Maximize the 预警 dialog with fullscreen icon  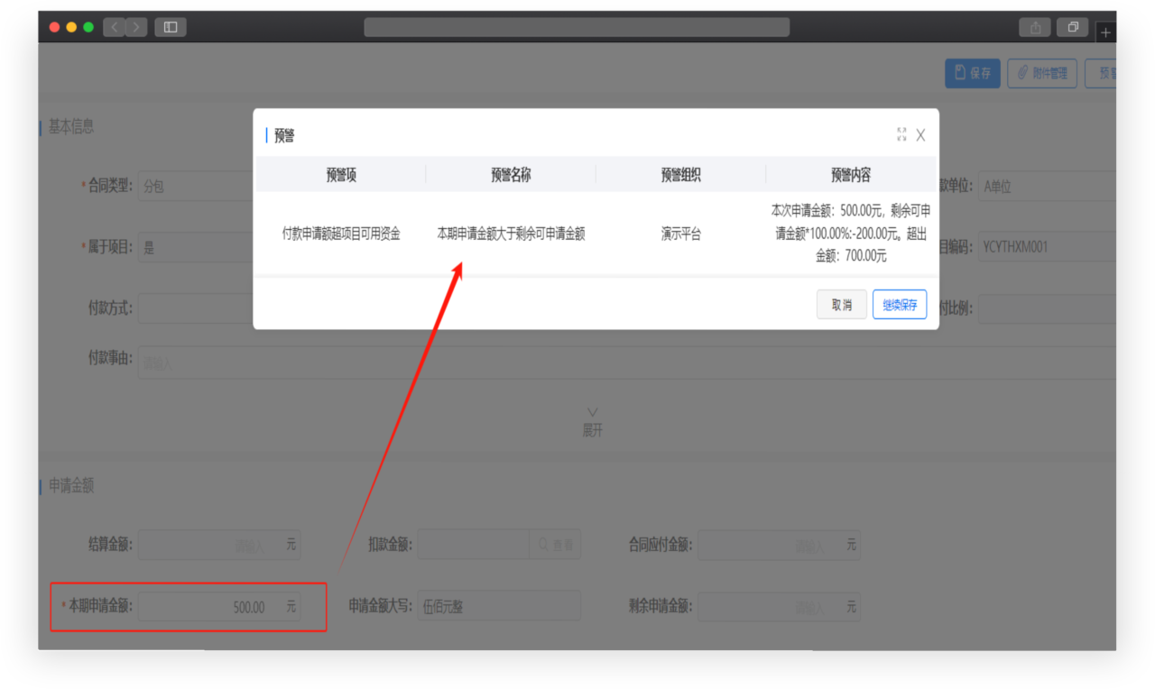tap(901, 134)
